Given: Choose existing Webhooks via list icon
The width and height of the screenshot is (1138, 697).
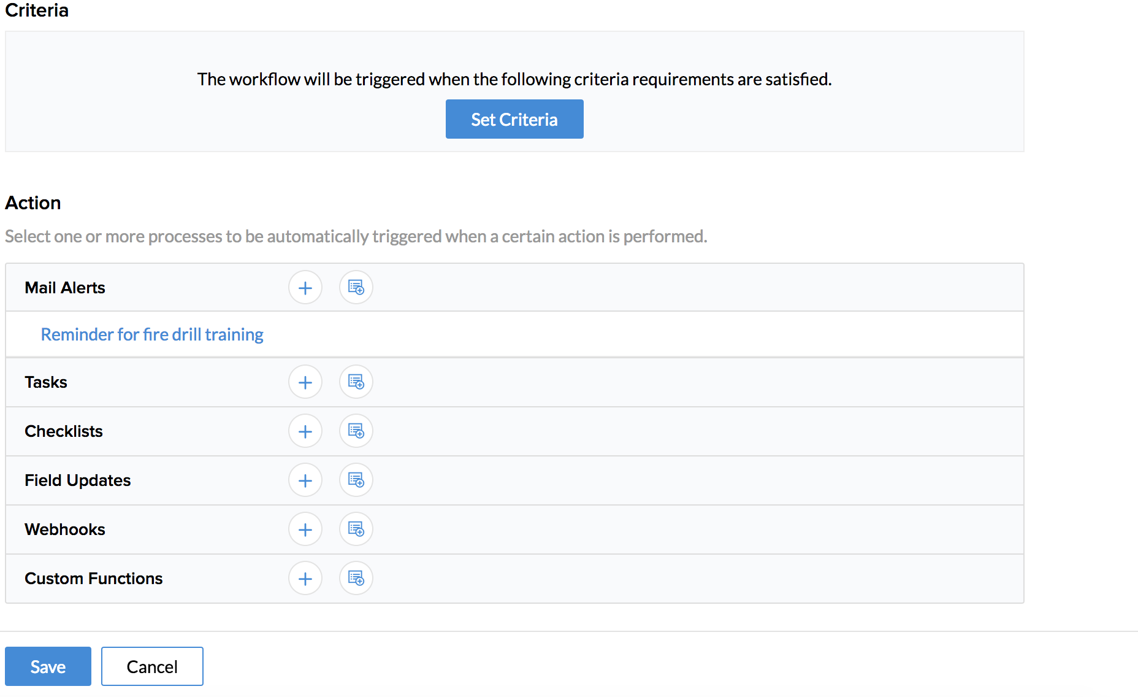Looking at the screenshot, I should [x=356, y=529].
